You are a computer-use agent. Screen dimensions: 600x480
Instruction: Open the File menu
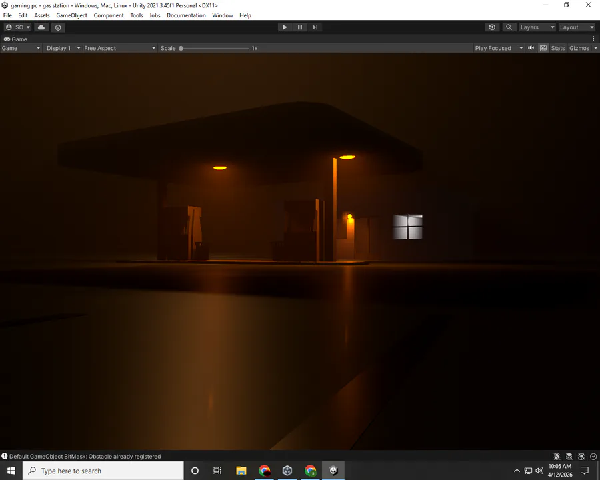pos(7,15)
